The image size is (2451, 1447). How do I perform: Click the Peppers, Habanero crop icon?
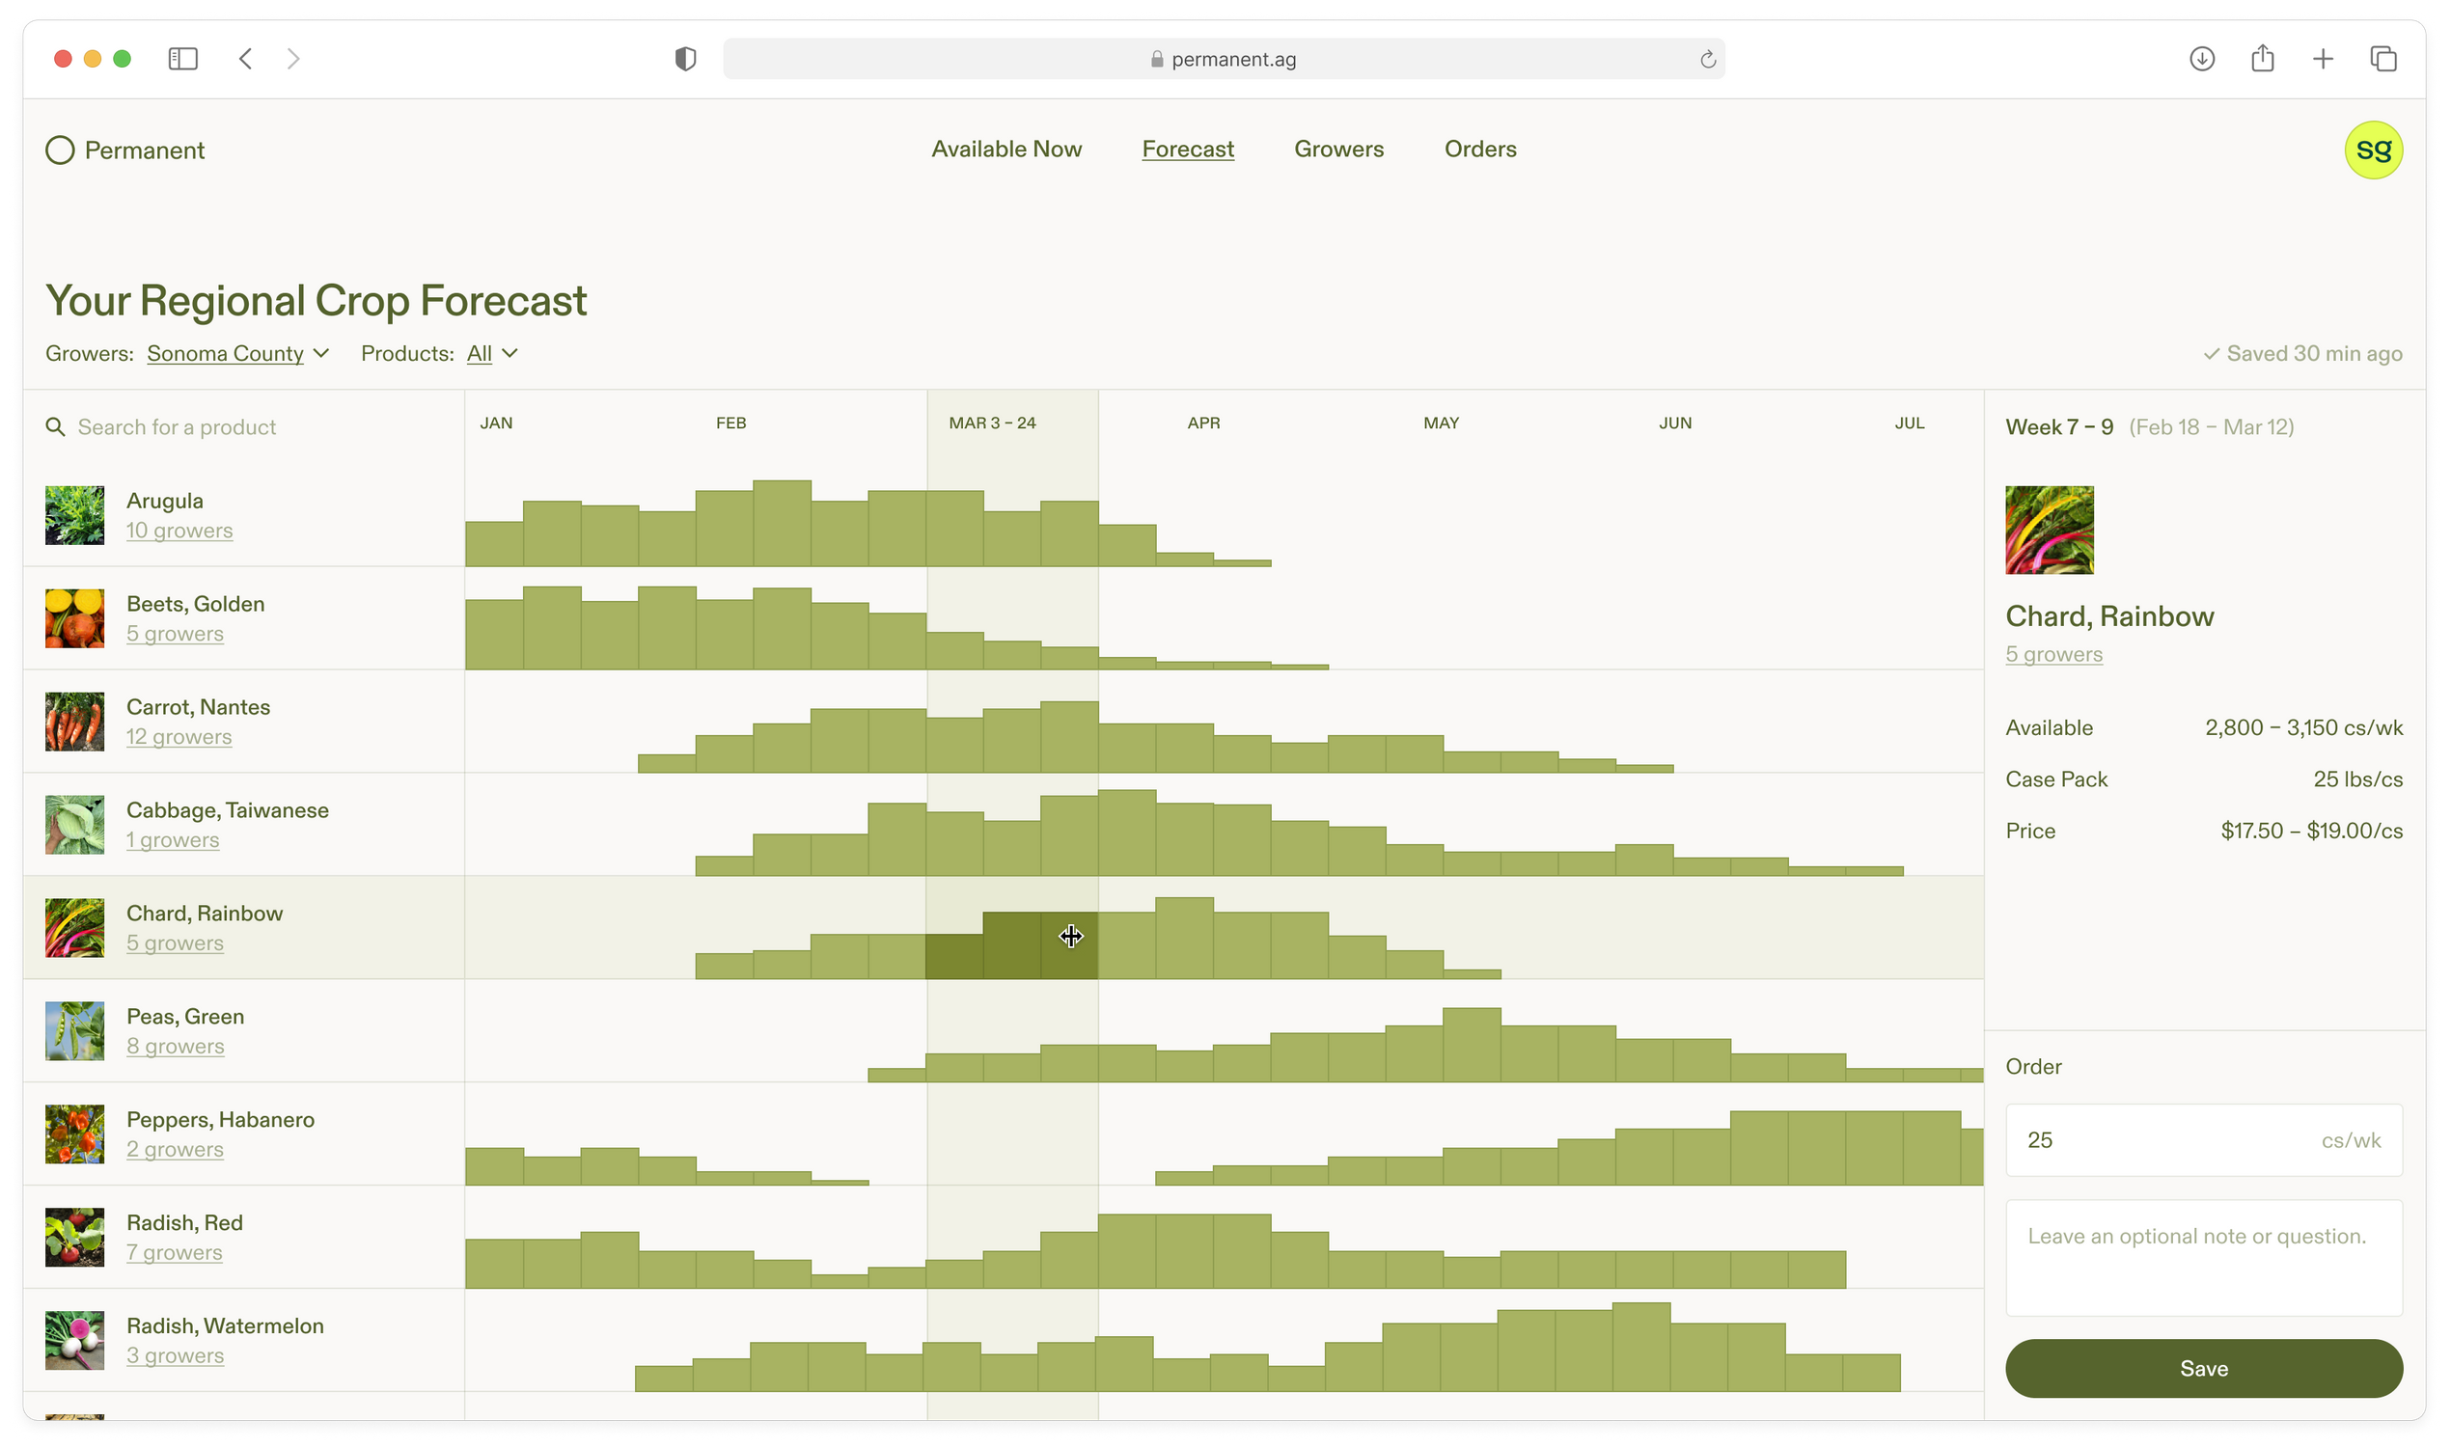[x=72, y=1133]
